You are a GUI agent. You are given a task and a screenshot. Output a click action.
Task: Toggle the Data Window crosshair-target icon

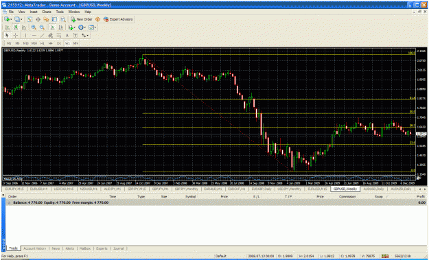(x=38, y=19)
